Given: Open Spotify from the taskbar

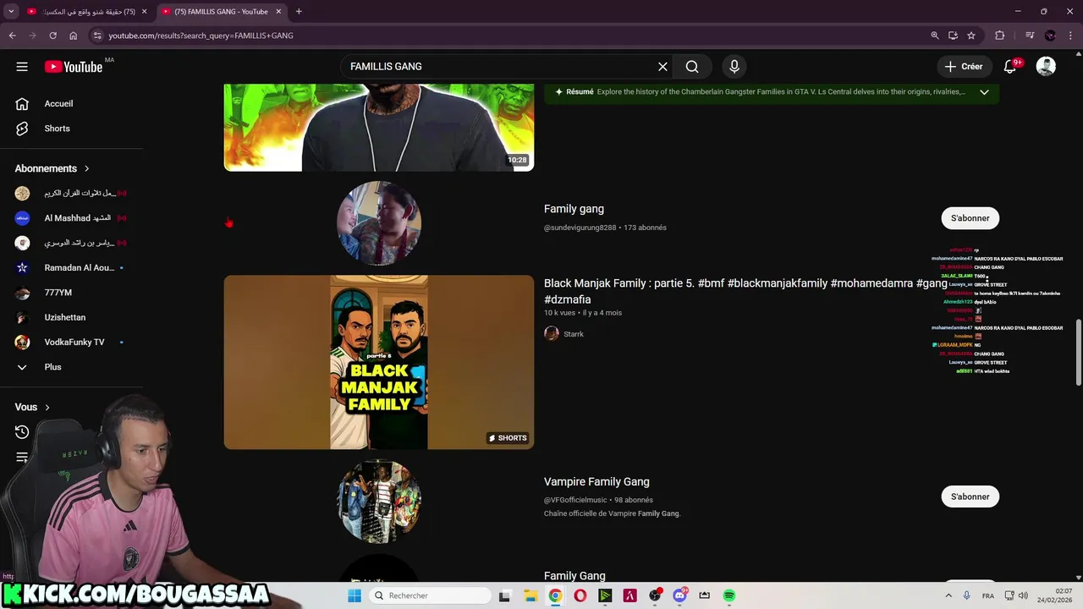Looking at the screenshot, I should (x=729, y=595).
